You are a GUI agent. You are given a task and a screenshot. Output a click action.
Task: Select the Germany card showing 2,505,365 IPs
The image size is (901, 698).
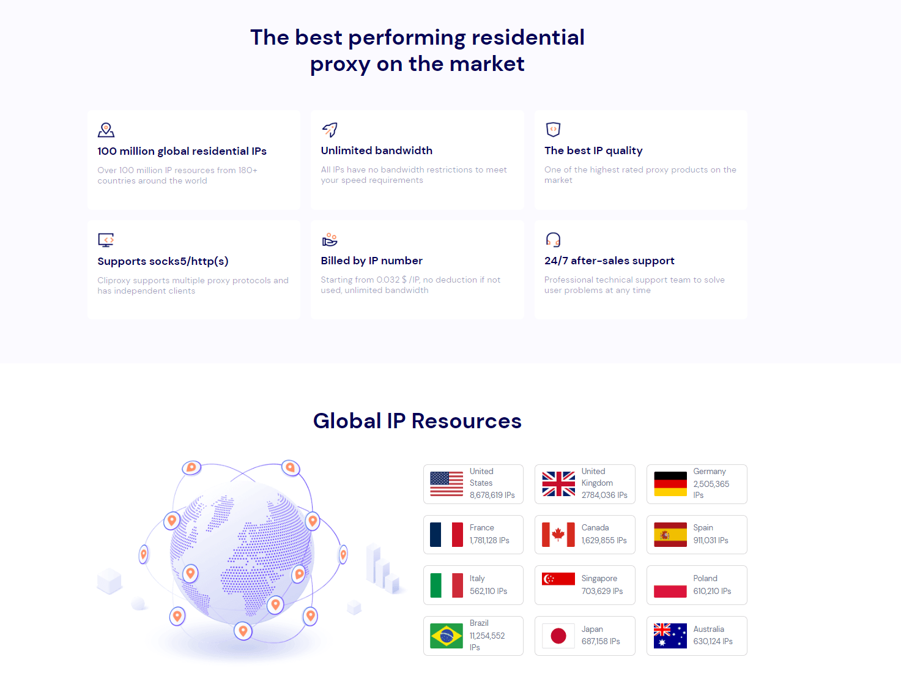point(696,484)
